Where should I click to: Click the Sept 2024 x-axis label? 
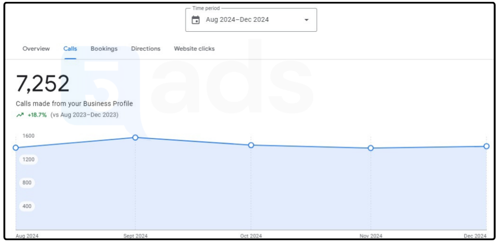click(135, 236)
